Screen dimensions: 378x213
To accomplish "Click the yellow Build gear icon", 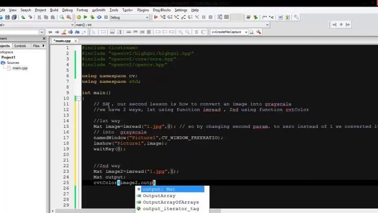I will coord(79,17).
